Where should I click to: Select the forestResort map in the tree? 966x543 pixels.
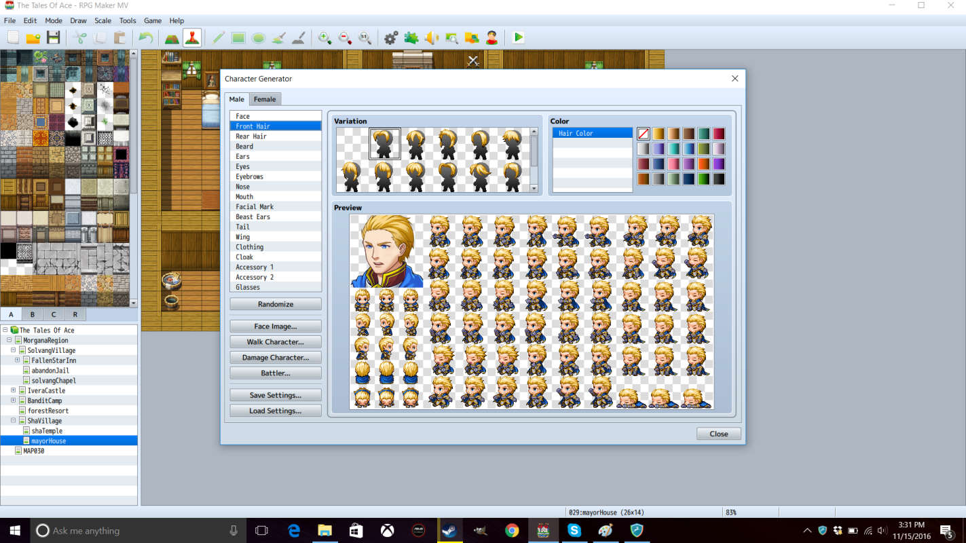pos(48,411)
